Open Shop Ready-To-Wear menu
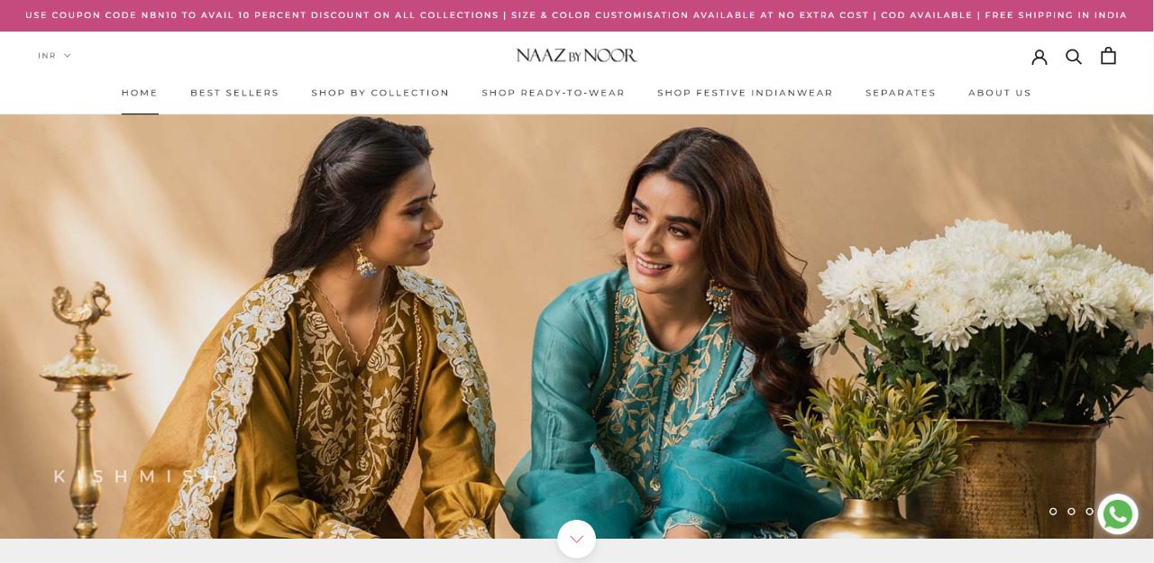The width and height of the screenshot is (1154, 563). click(554, 93)
